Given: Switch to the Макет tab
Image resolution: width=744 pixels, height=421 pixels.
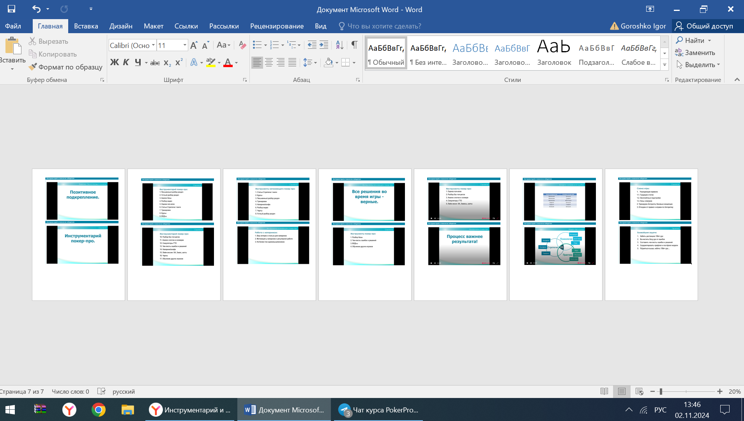Looking at the screenshot, I should point(154,26).
